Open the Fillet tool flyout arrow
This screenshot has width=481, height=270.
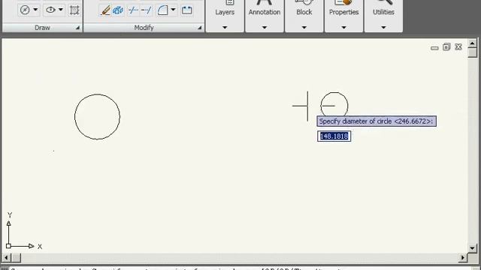(x=174, y=10)
